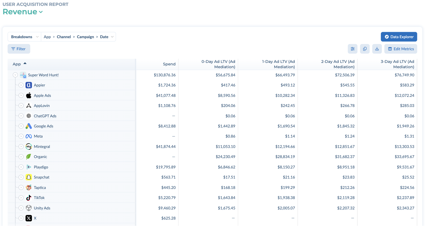Click the Taptica logo icon
The image size is (425, 226).
pos(29,188)
